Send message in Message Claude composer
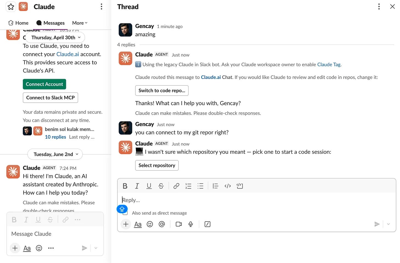The height and width of the screenshot is (263, 400). (x=84, y=248)
